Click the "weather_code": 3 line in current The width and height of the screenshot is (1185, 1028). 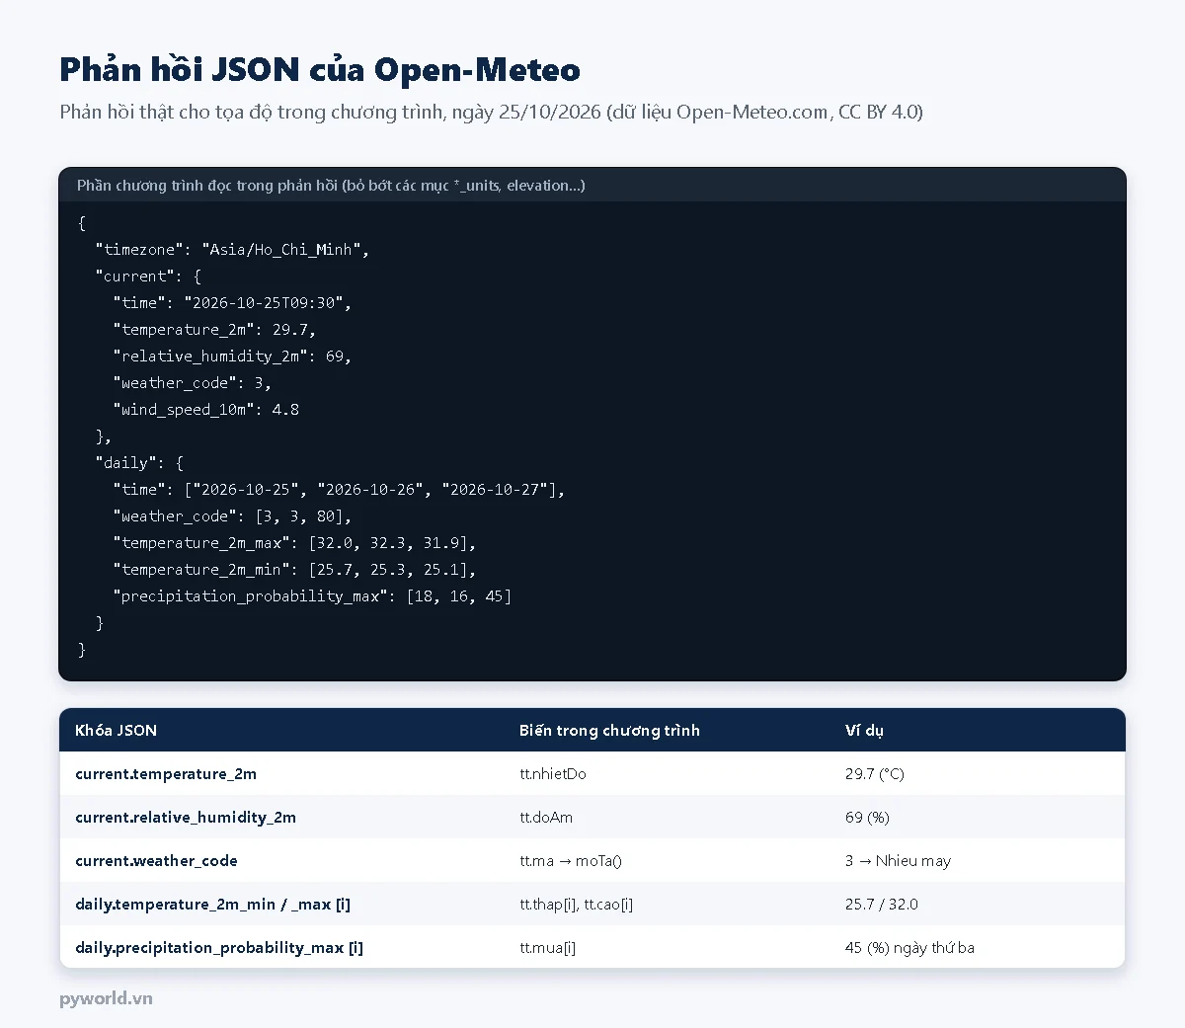click(x=192, y=383)
